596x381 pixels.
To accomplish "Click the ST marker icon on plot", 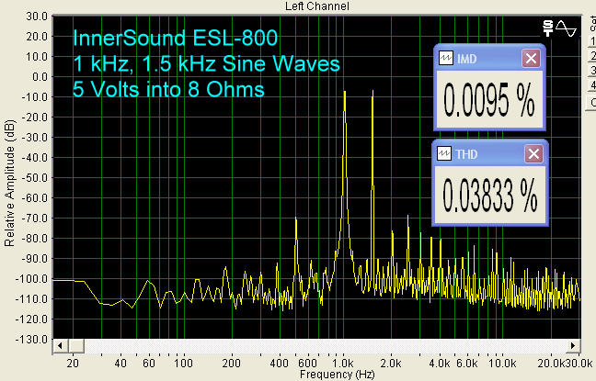I will tap(549, 27).
